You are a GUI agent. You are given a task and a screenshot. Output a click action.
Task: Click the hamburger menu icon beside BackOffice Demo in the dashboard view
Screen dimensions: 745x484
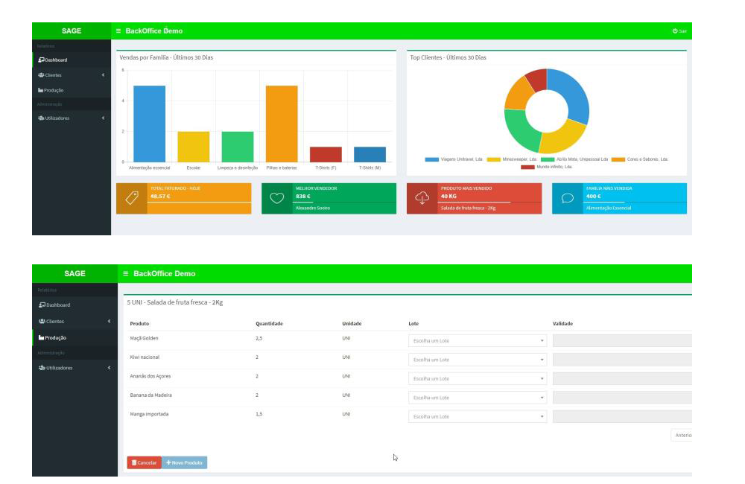[x=118, y=31]
